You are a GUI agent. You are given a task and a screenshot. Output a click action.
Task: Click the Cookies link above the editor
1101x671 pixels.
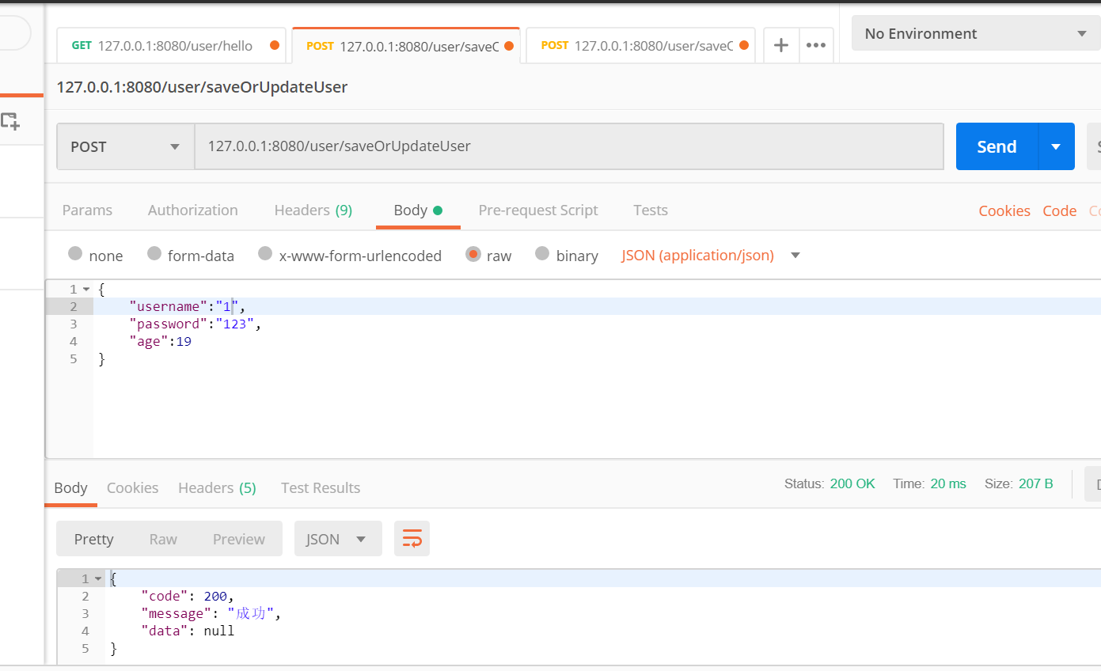point(1004,210)
